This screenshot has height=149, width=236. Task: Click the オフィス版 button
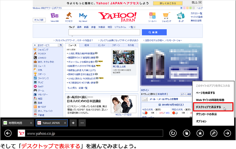coord(39,20)
